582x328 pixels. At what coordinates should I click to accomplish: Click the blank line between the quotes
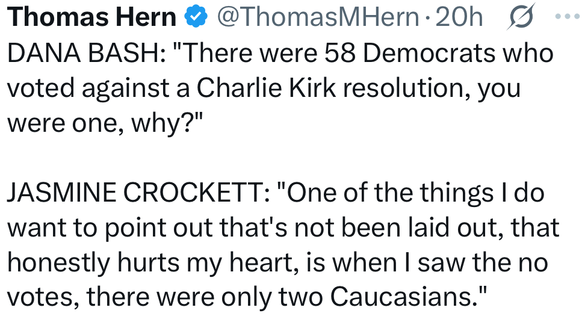[x=289, y=158]
